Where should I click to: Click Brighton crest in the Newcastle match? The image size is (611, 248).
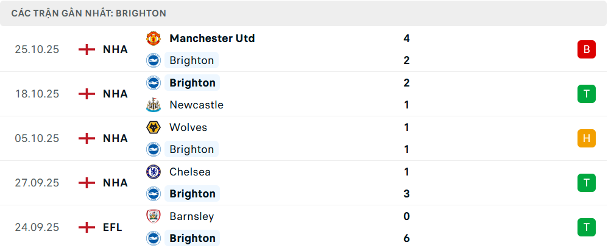pos(153,83)
